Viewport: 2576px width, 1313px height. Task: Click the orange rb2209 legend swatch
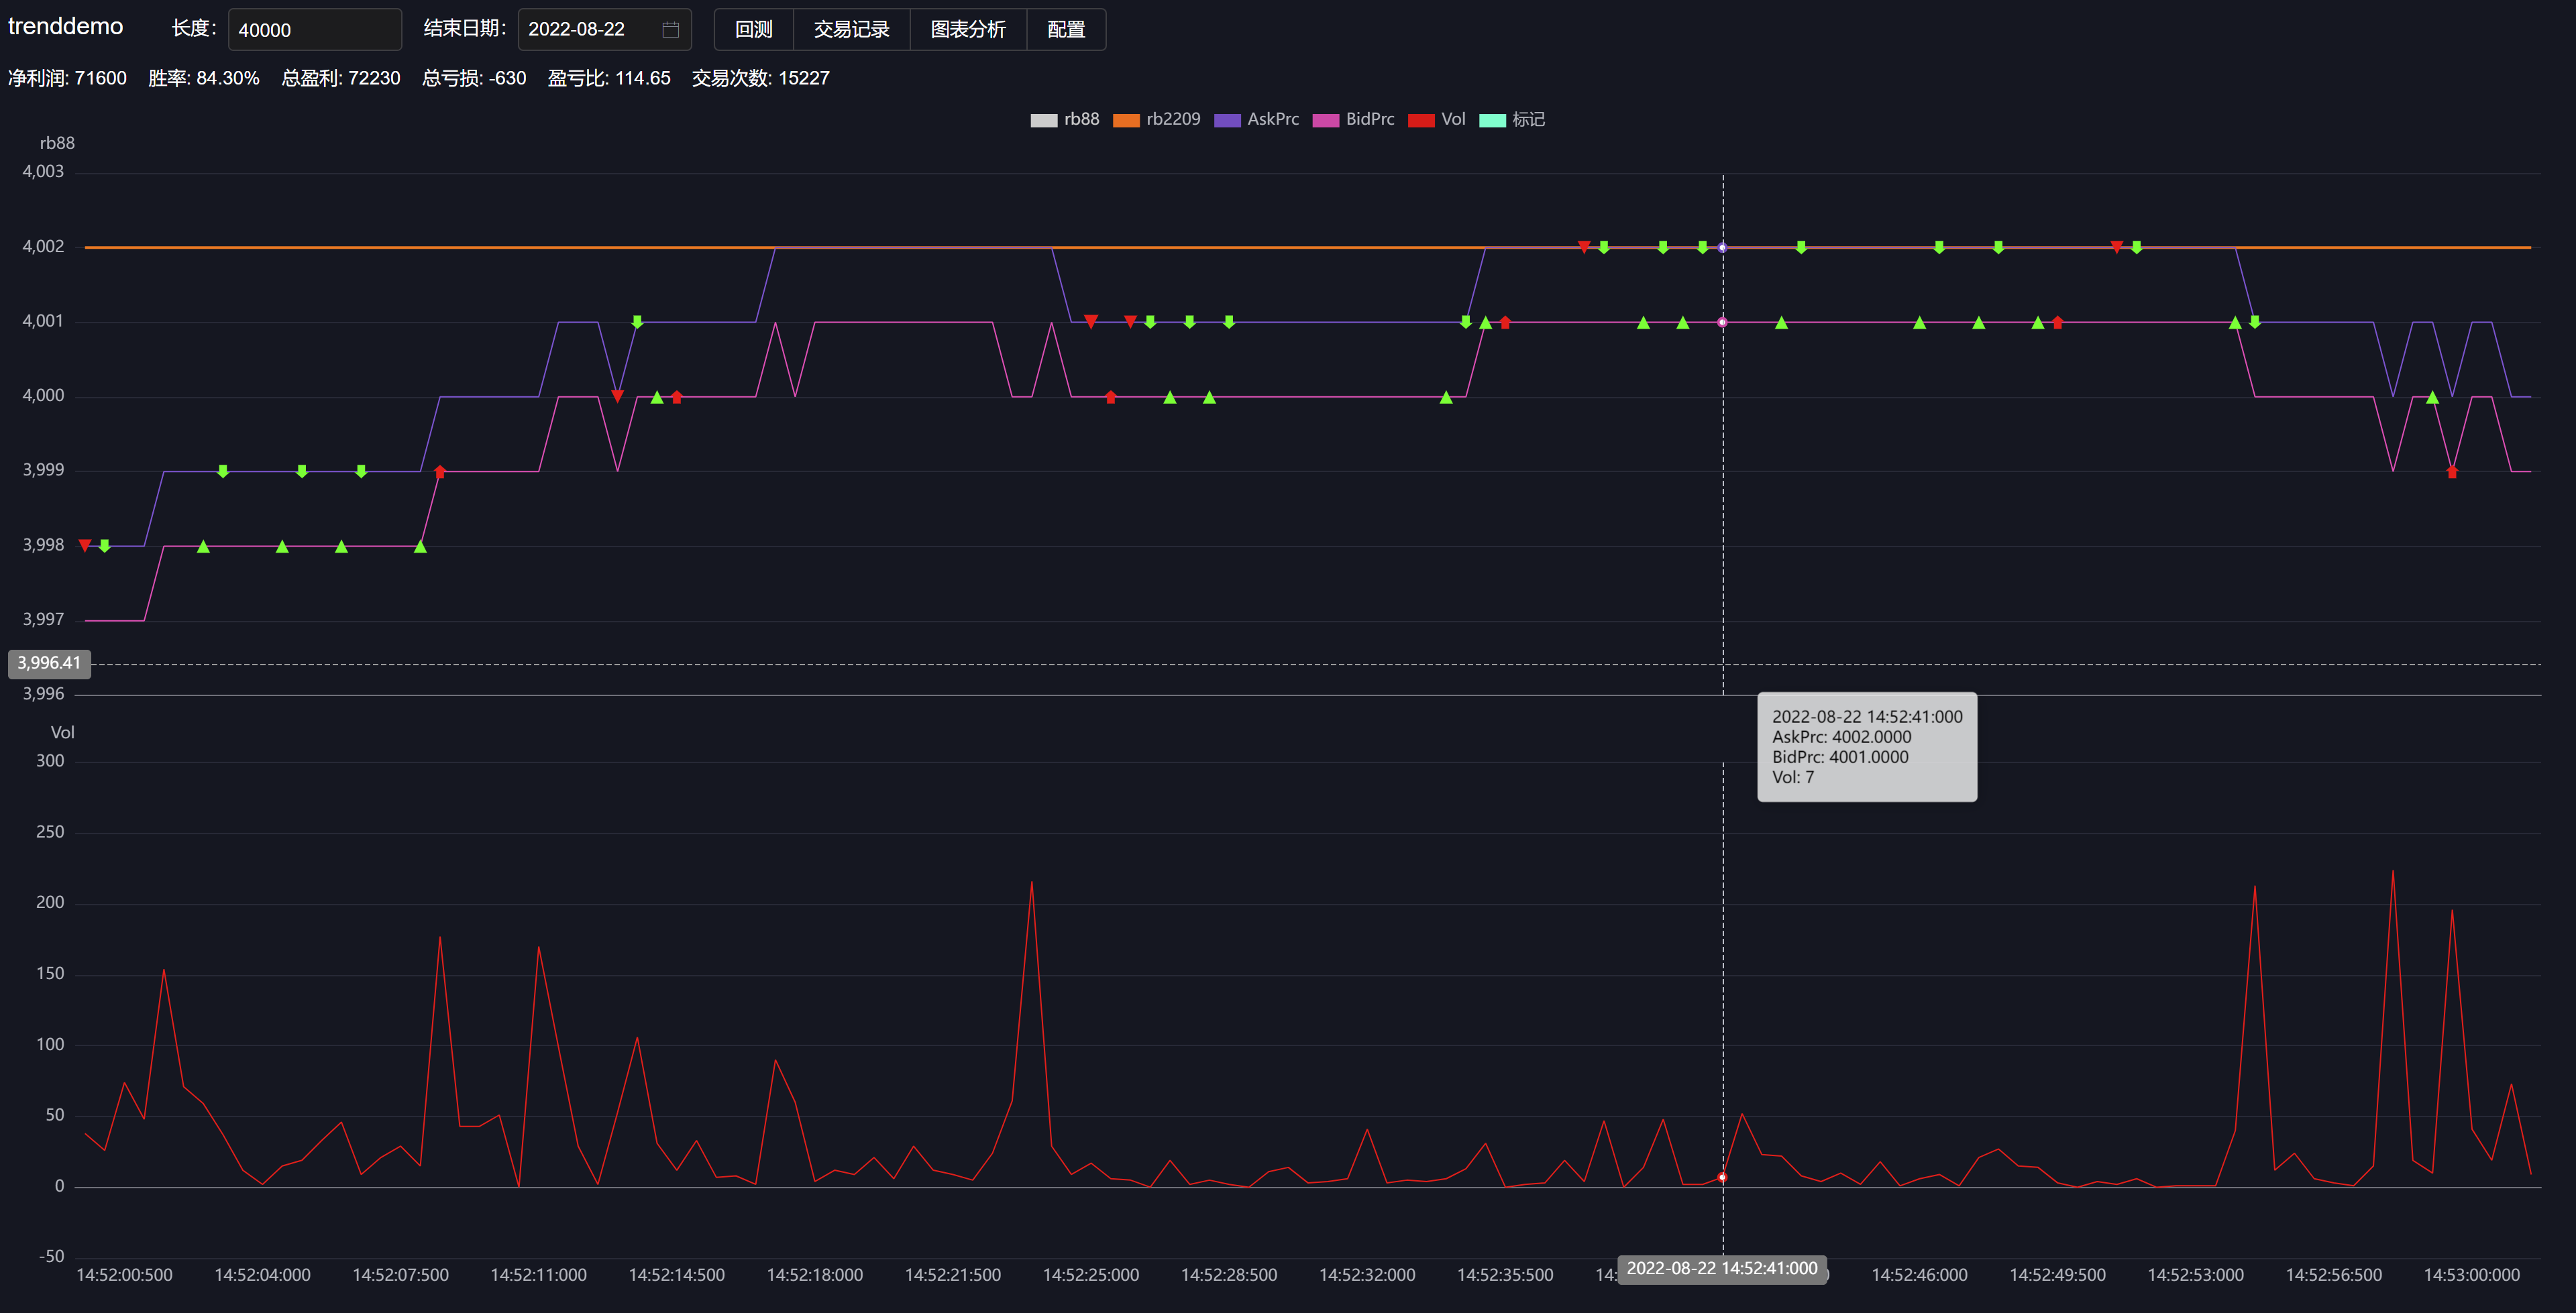(1126, 120)
